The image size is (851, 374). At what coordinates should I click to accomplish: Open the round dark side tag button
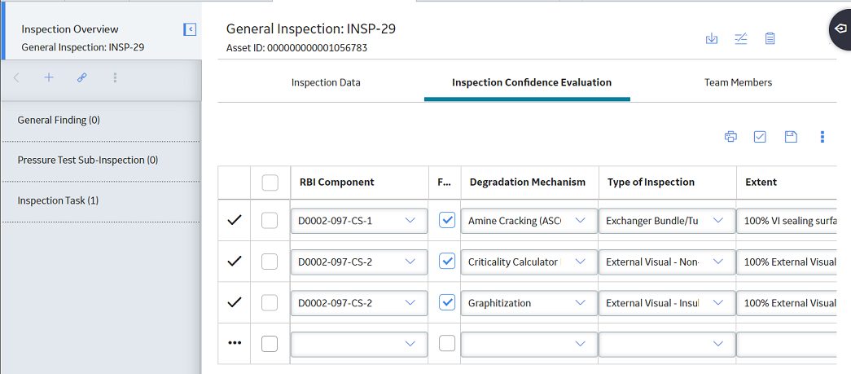point(840,29)
